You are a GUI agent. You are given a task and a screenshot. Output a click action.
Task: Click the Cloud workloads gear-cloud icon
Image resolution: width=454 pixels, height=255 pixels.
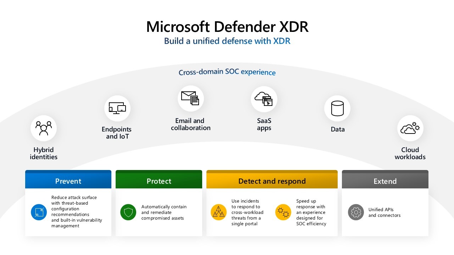pyautogui.click(x=410, y=128)
